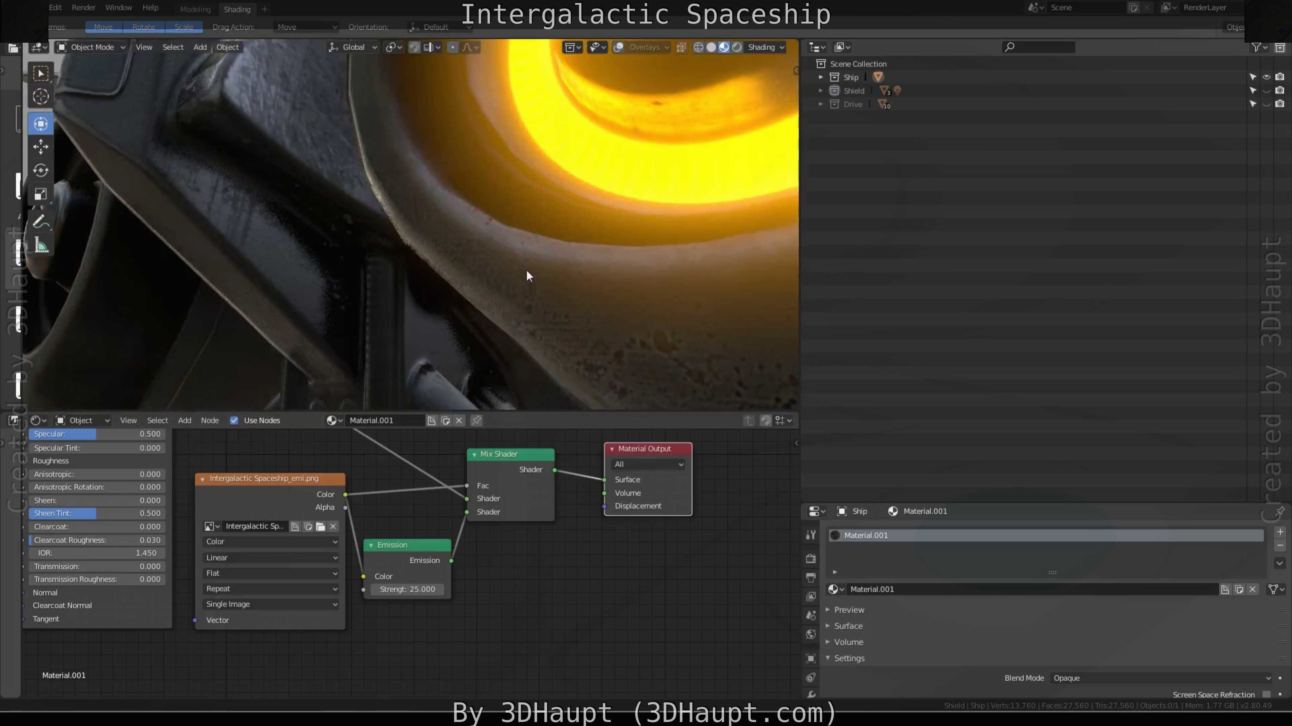Screen dimensions: 1292x726
Task: Add new material slot with plus icon
Action: coord(1280,532)
